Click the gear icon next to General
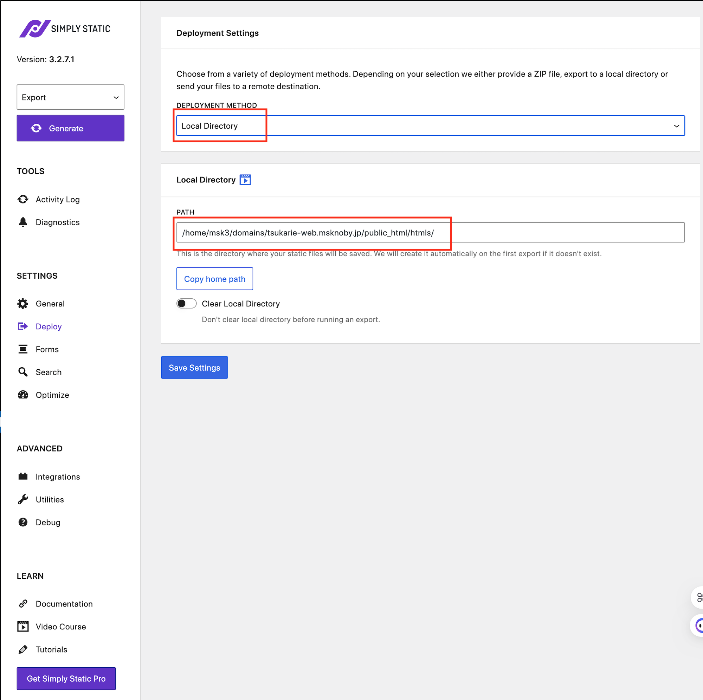This screenshot has height=700, width=703. pos(23,304)
